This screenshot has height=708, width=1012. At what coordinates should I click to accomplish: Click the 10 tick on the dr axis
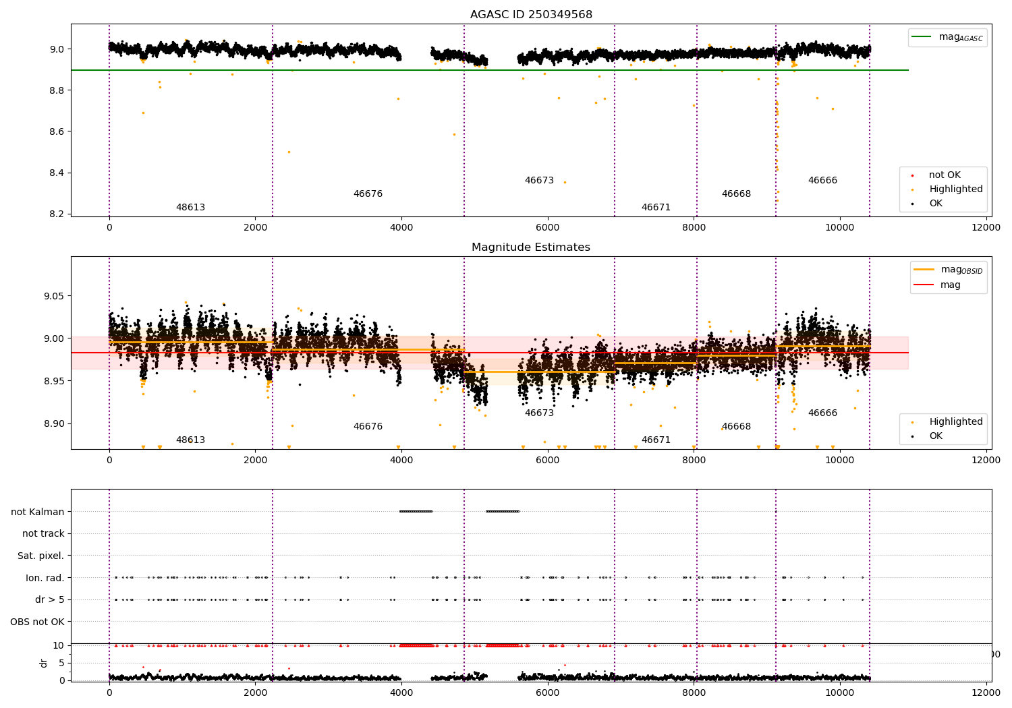click(x=59, y=646)
